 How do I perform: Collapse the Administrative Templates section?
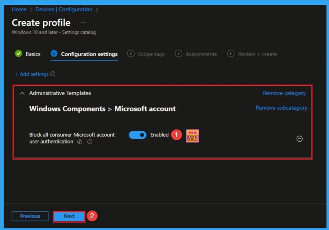[22, 93]
